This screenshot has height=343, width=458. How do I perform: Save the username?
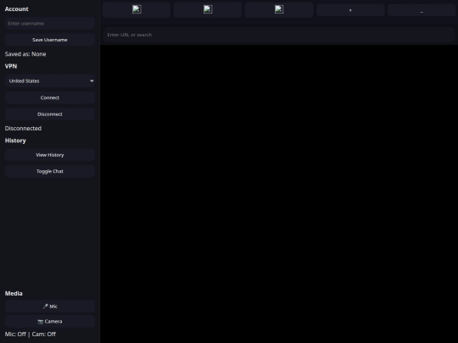point(50,40)
